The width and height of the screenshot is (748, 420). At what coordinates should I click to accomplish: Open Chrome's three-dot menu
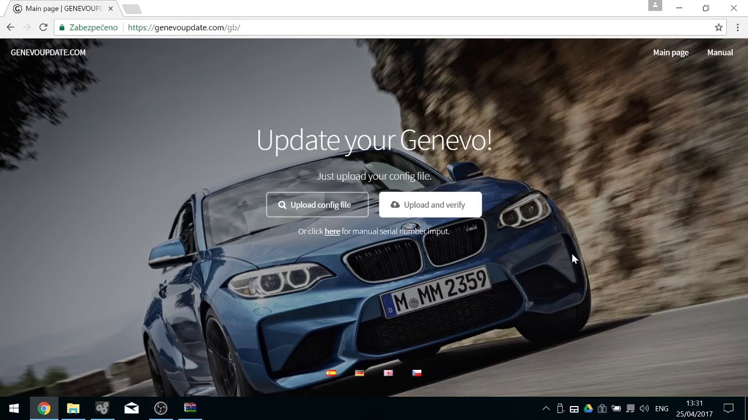coord(737,27)
